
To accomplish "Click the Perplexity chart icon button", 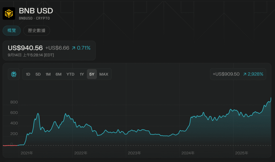I will pos(14,74).
